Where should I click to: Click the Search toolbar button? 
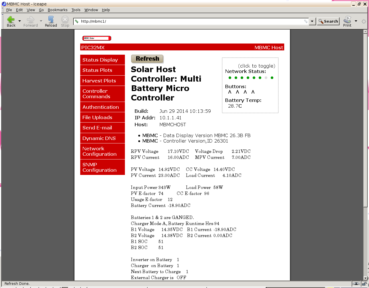(328, 21)
